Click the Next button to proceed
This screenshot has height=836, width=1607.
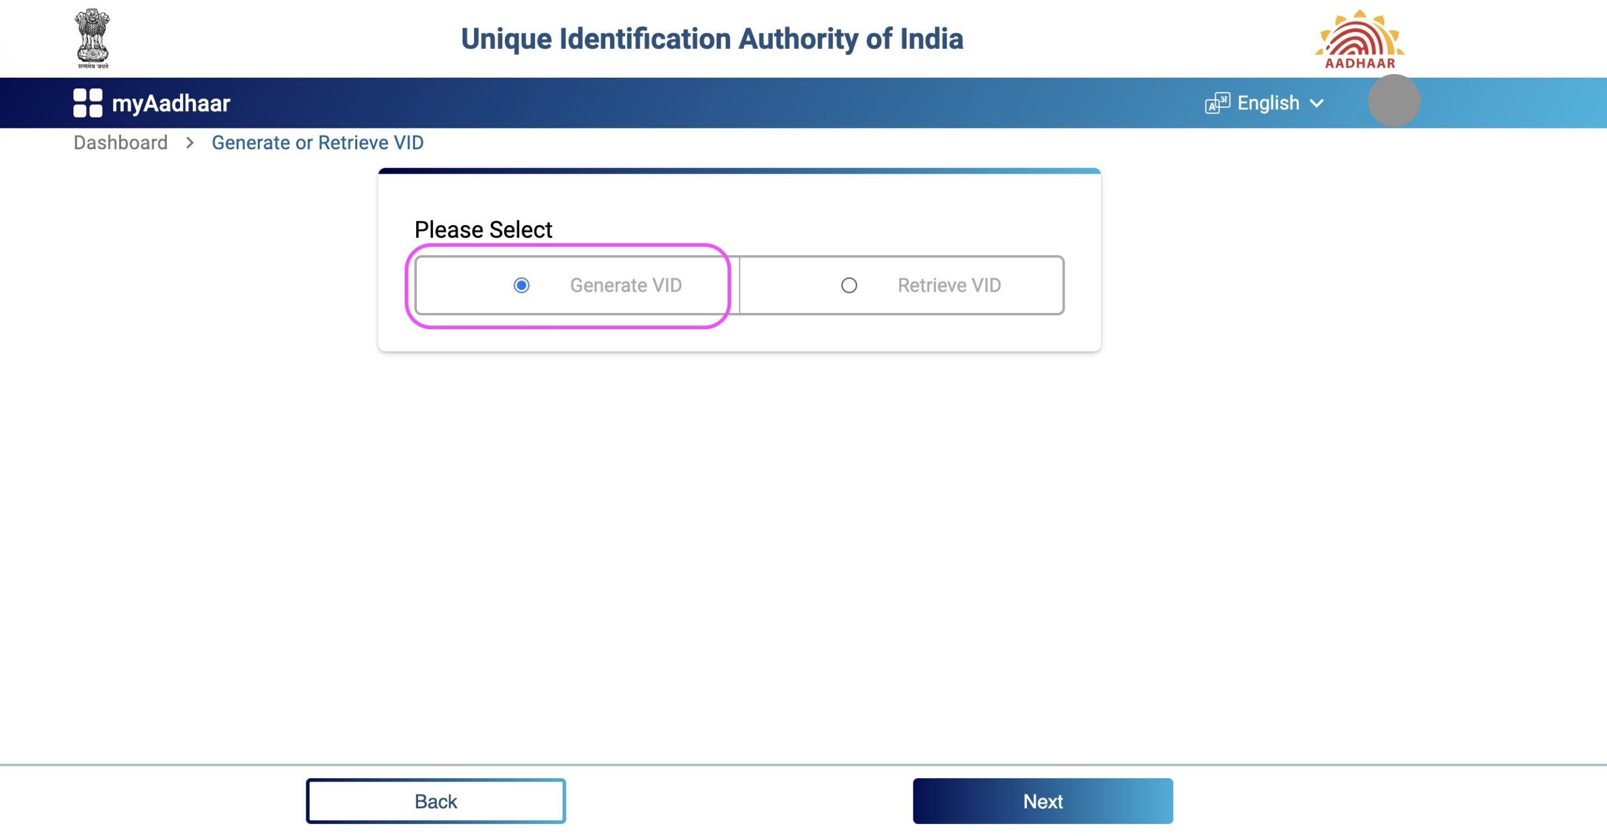pyautogui.click(x=1043, y=801)
